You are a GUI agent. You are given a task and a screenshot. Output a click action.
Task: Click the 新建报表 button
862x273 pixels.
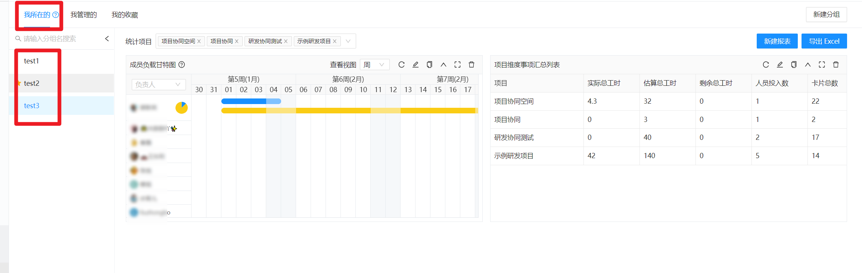777,41
